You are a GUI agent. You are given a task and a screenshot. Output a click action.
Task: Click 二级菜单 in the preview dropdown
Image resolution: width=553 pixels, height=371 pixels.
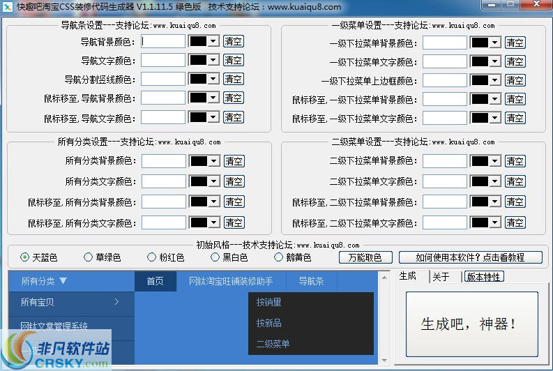tap(273, 344)
